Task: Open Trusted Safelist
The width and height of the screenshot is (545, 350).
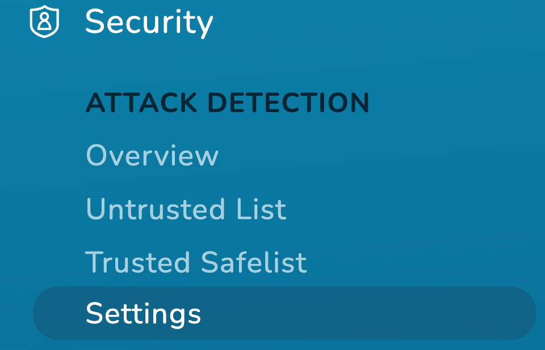Action: pyautogui.click(x=196, y=262)
